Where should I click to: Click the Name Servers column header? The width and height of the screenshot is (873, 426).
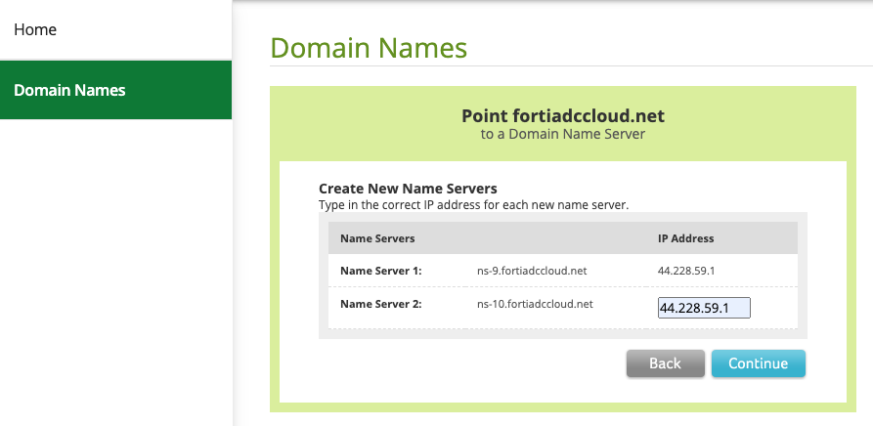(377, 238)
